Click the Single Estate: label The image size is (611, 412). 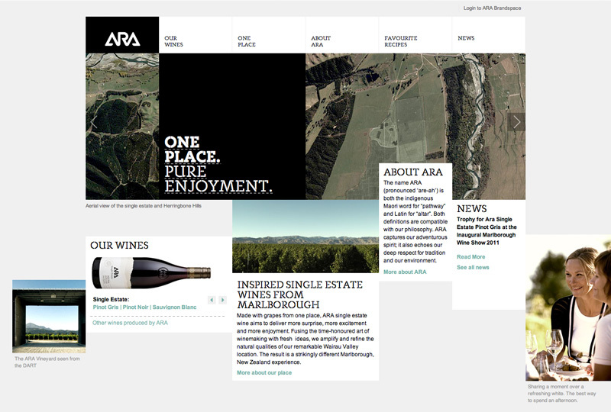pyautogui.click(x=111, y=299)
